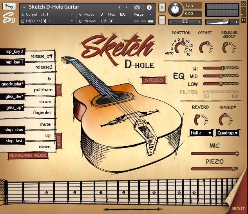Toggle the STEREO switch
The height and width of the screenshot is (214, 248).
tap(154, 80)
